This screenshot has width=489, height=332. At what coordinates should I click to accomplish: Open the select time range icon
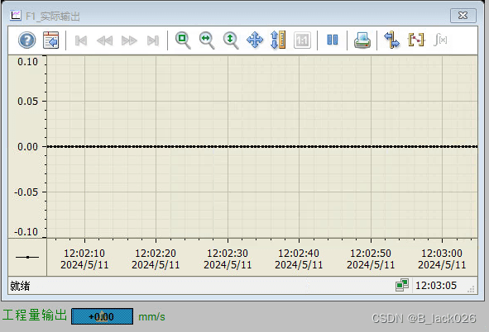point(416,40)
